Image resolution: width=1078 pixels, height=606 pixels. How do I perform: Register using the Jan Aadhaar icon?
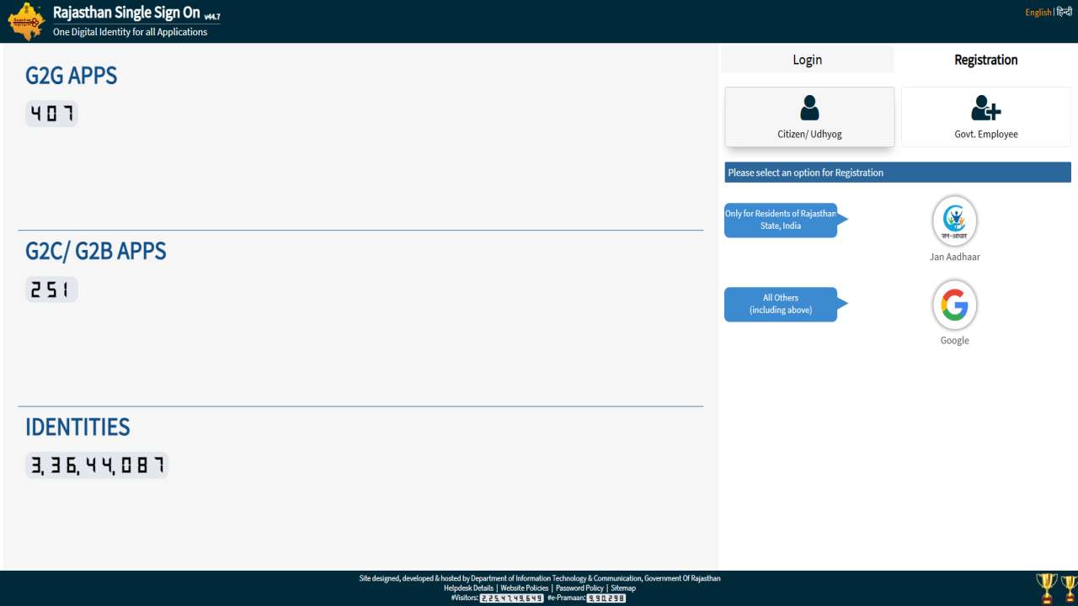click(954, 221)
